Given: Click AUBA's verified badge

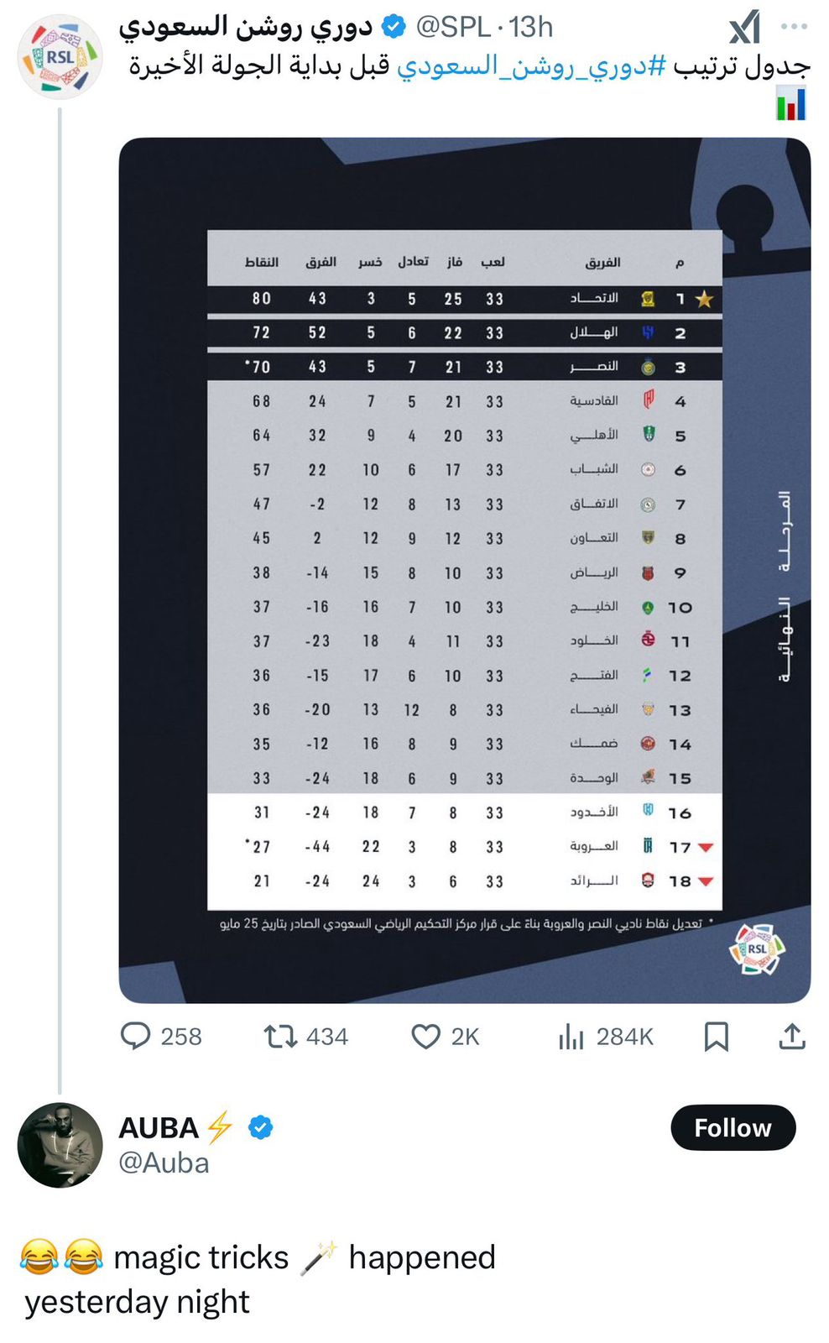Looking at the screenshot, I should point(259,1128).
